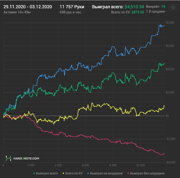This screenshot has width=180, height=178.
Task: Click the green 'Выиграл всего' legend dot
Action: [x=34, y=173]
